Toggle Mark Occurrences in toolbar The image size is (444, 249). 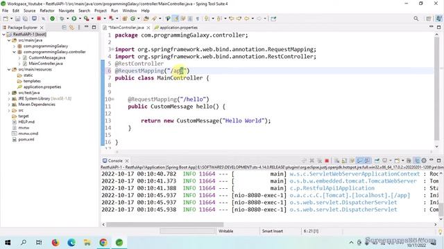176,19
